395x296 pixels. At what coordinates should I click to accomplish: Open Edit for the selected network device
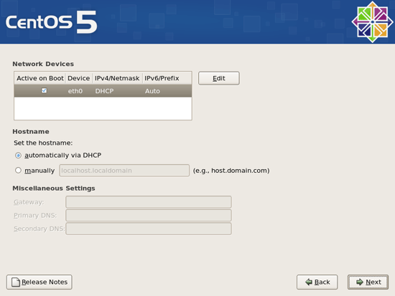point(218,78)
